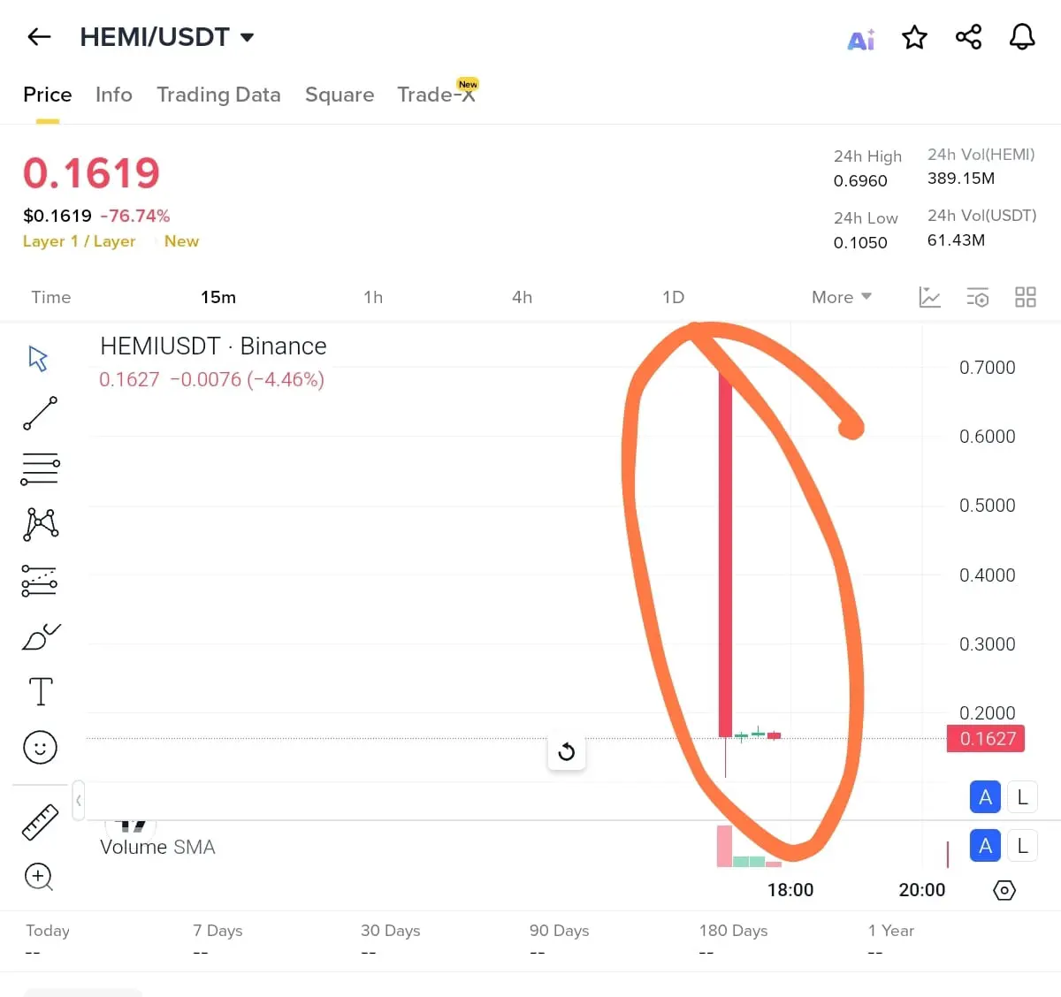Click the -76.74% change value

pos(135,216)
